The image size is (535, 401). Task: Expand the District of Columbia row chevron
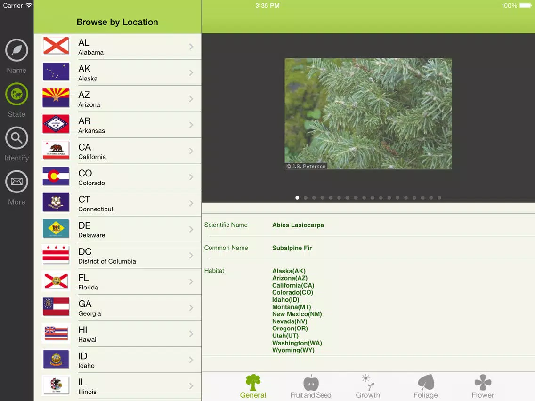pyautogui.click(x=191, y=256)
